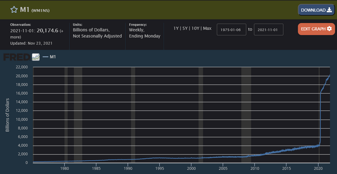Select the 5Y date range
Image resolution: width=337 pixels, height=174 pixels.
pyautogui.click(x=185, y=28)
